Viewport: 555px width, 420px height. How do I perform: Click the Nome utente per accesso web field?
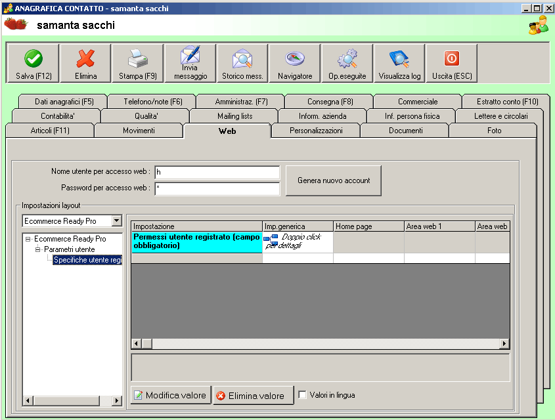(217, 172)
